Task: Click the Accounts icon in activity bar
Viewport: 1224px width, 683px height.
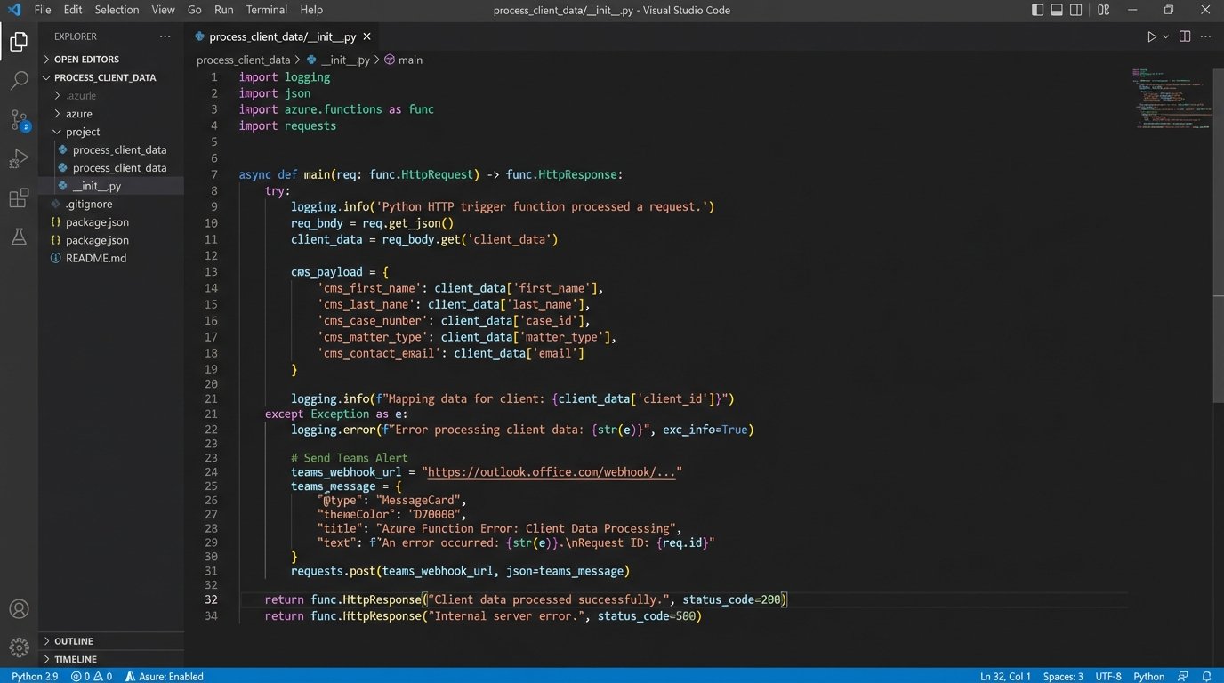Action: click(x=19, y=608)
